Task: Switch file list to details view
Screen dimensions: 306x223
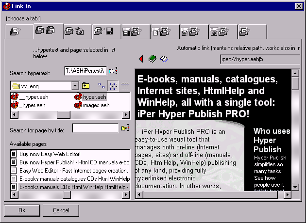Action: coord(125,86)
